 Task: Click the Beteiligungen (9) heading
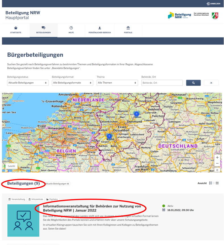(x=24, y=183)
